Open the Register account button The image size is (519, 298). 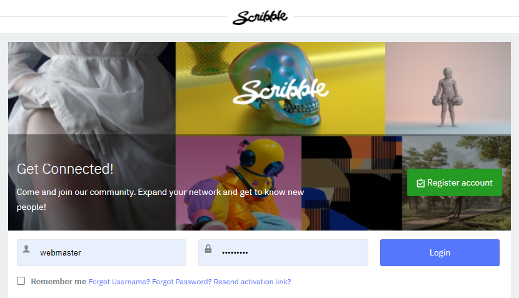[x=455, y=182]
